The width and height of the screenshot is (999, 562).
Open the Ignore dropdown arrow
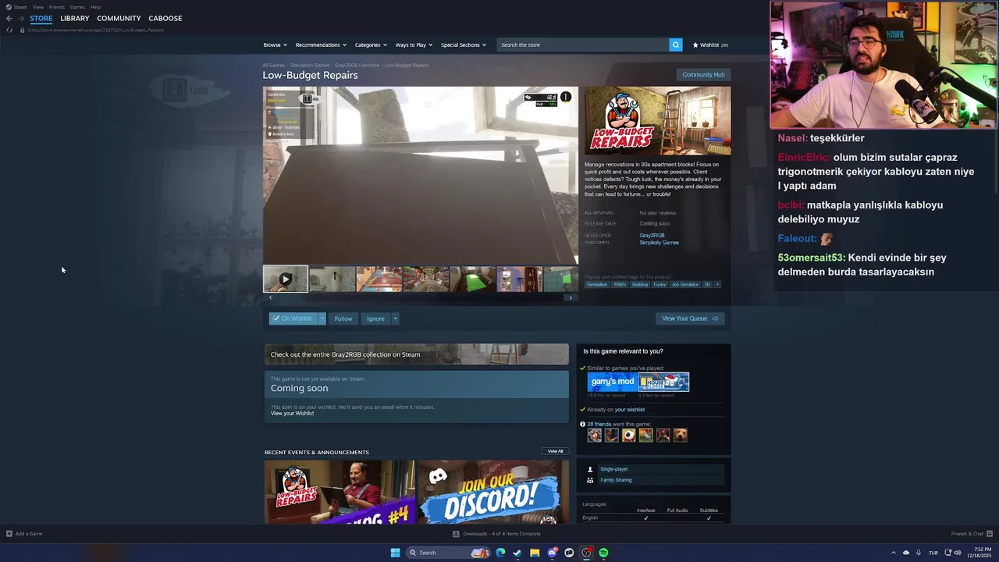pos(395,318)
